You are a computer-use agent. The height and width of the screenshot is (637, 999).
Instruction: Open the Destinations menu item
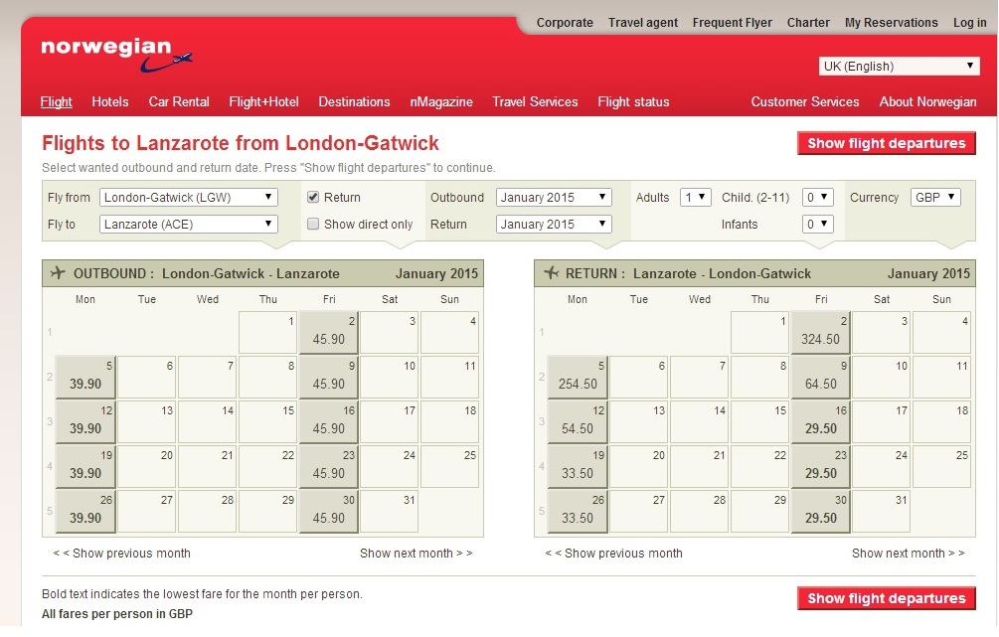pos(354,102)
